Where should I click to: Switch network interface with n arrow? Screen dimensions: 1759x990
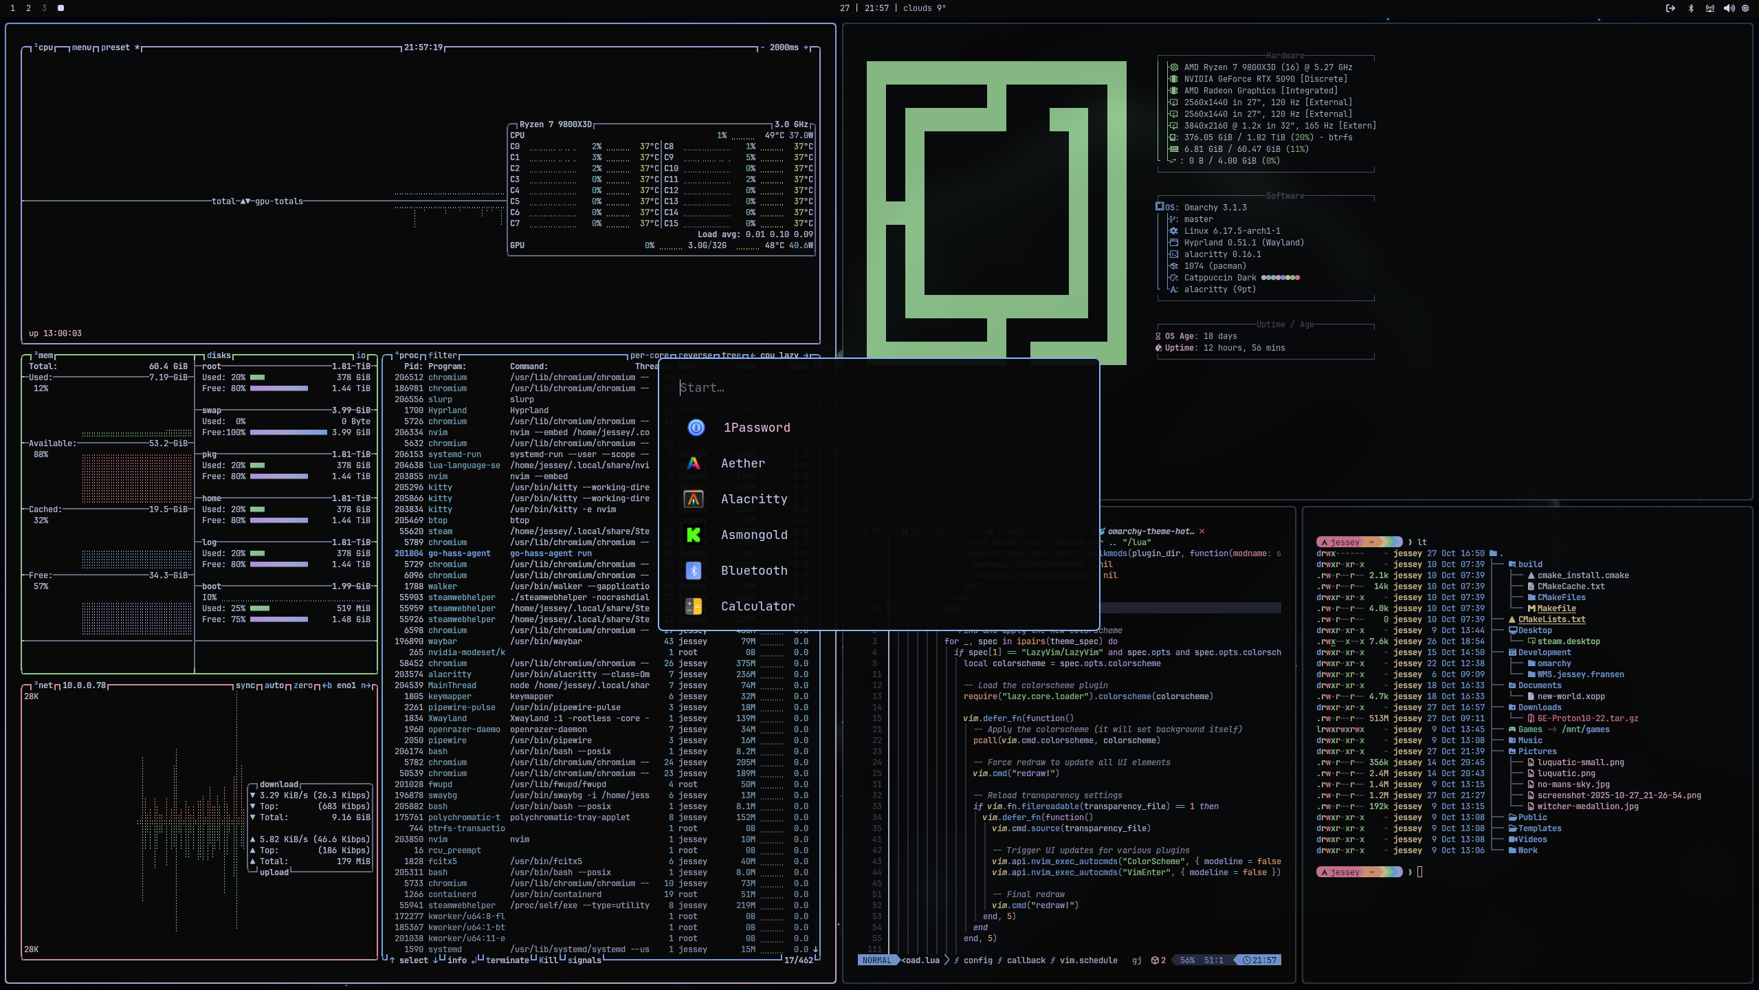coord(366,685)
